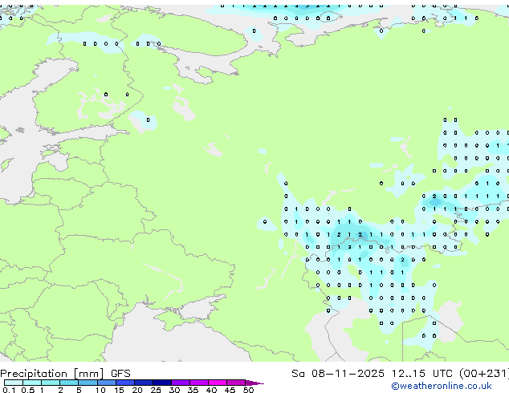Click the '(00+231' forecast offset text
The image size is (509, 393).
pyautogui.click(x=484, y=374)
